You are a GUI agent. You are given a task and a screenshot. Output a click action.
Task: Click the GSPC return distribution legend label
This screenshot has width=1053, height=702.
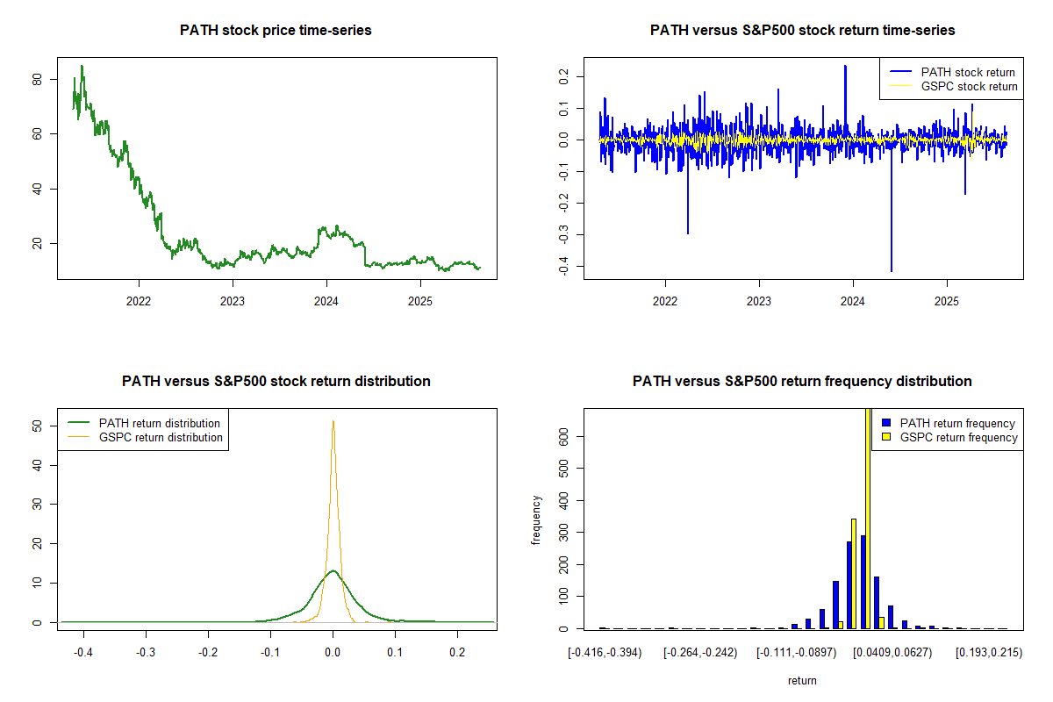(161, 437)
